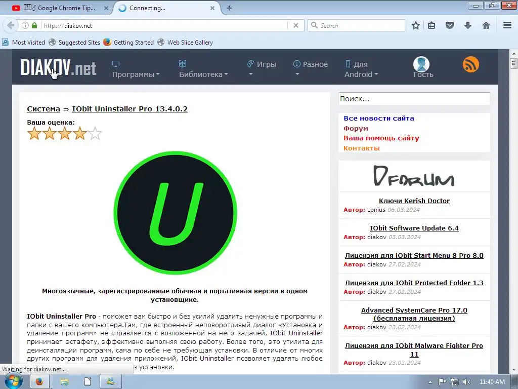Focus the Поиск site search field
518x389 pixels.
click(x=414, y=99)
